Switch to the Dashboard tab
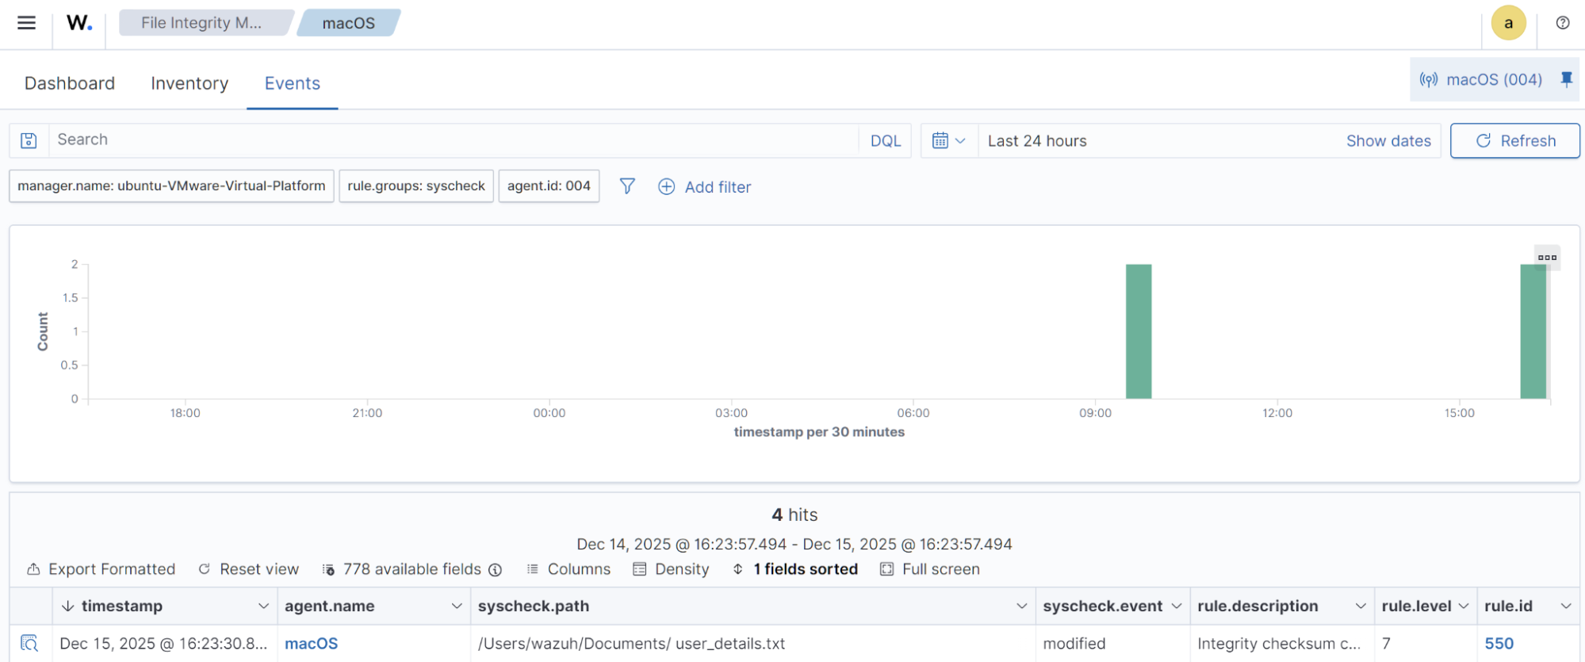The width and height of the screenshot is (1585, 662). click(x=70, y=83)
